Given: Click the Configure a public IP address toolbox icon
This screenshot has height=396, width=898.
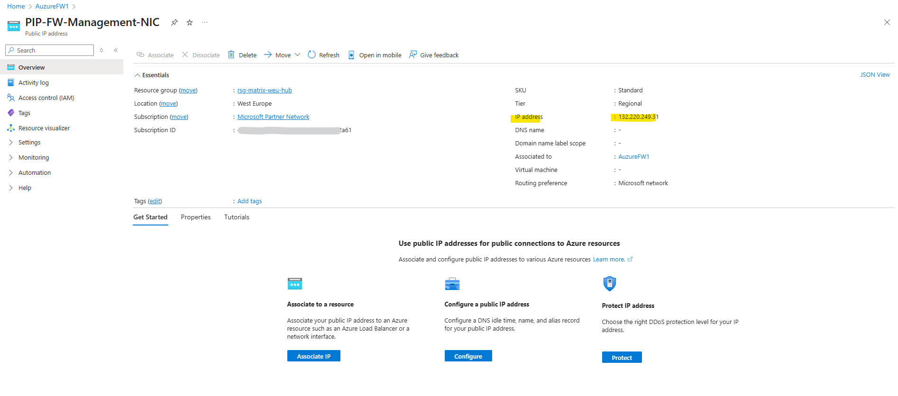Looking at the screenshot, I should tap(452, 284).
